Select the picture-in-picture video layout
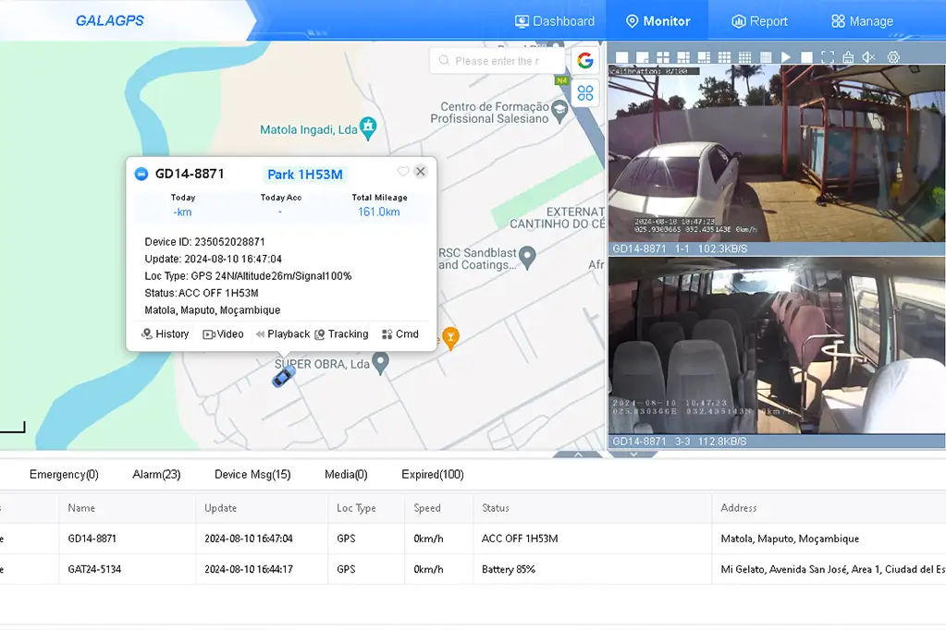 [x=643, y=57]
